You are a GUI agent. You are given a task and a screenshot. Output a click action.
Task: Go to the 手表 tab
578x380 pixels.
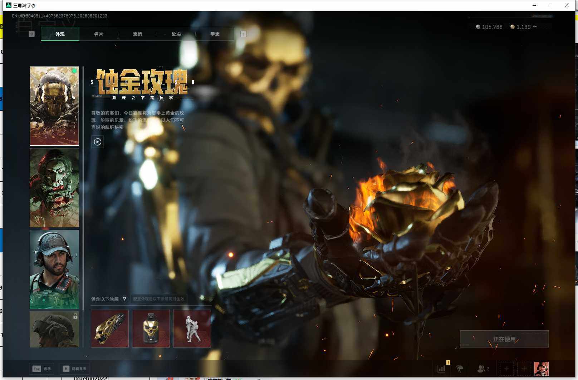[x=215, y=34]
